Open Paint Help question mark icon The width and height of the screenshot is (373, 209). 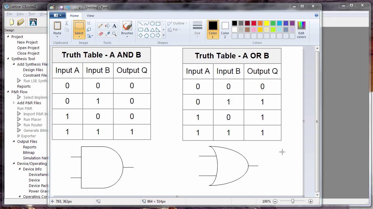coord(316,15)
